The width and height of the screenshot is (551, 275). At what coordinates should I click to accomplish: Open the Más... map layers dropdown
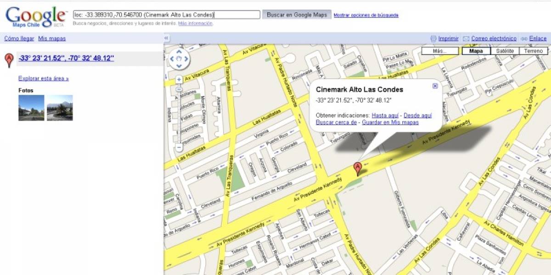click(440, 51)
